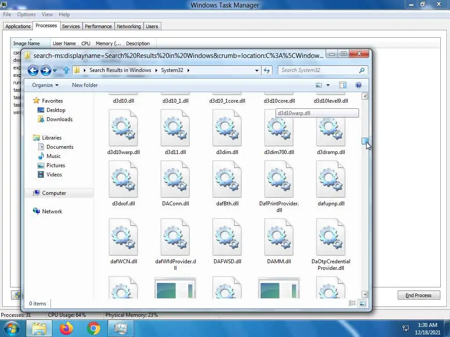The height and width of the screenshot is (337, 450).
Task: Expand breadcrumb arrow after Search Results in Windows
Action: tap(156, 71)
